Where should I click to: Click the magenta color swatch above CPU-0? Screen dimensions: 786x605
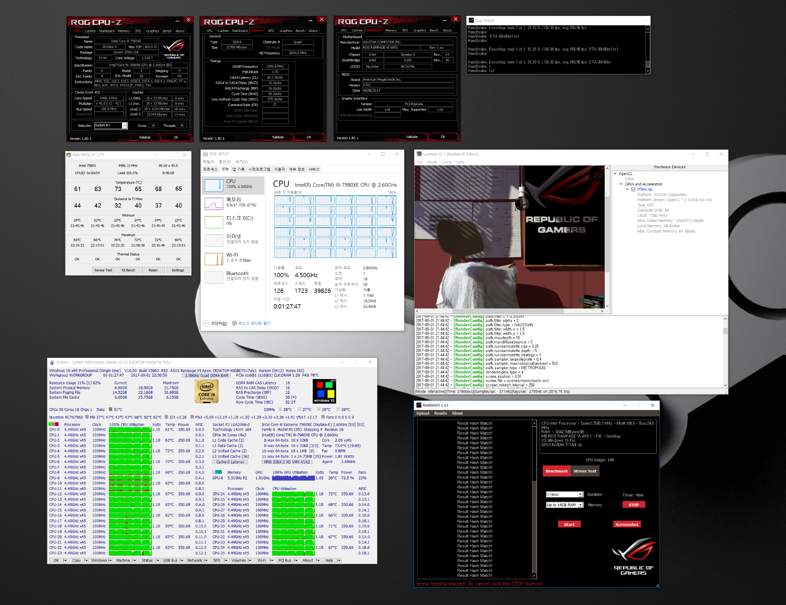(x=56, y=424)
